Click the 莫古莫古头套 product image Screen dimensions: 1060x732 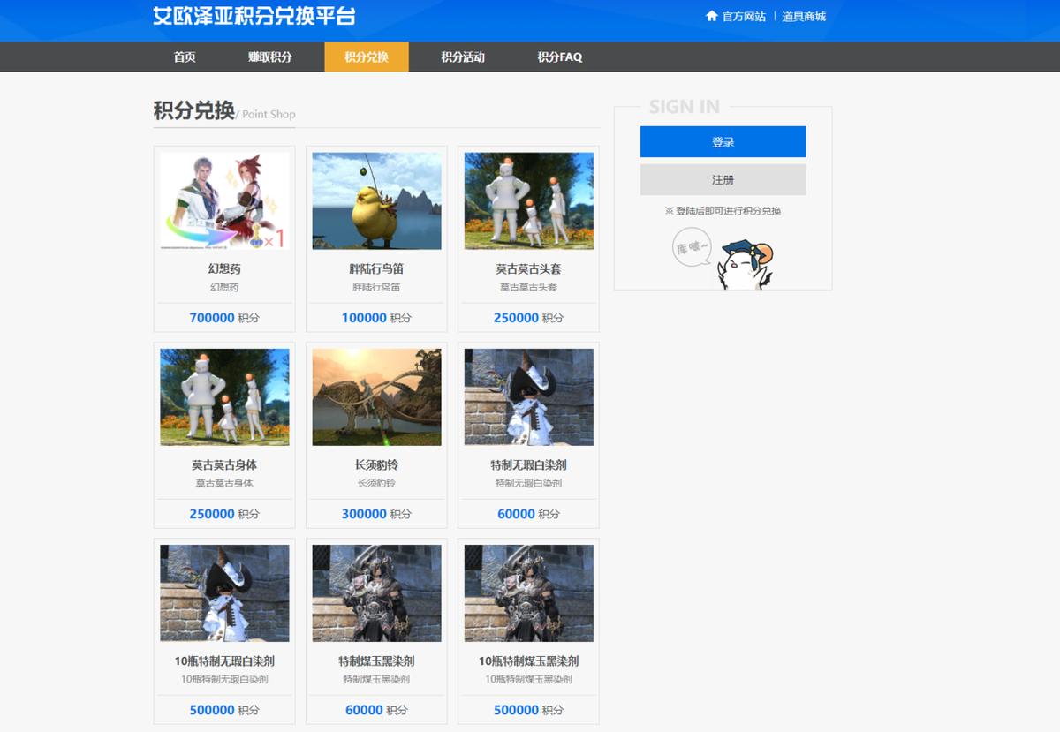528,201
